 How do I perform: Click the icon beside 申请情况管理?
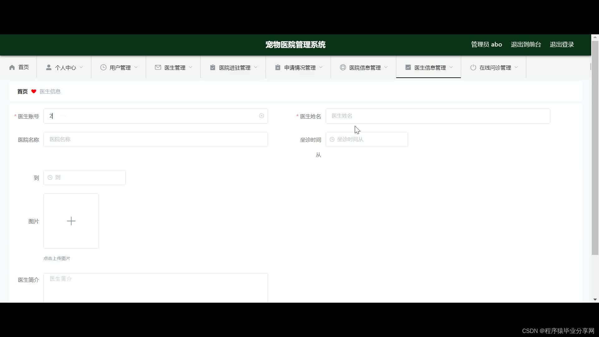tap(278, 67)
